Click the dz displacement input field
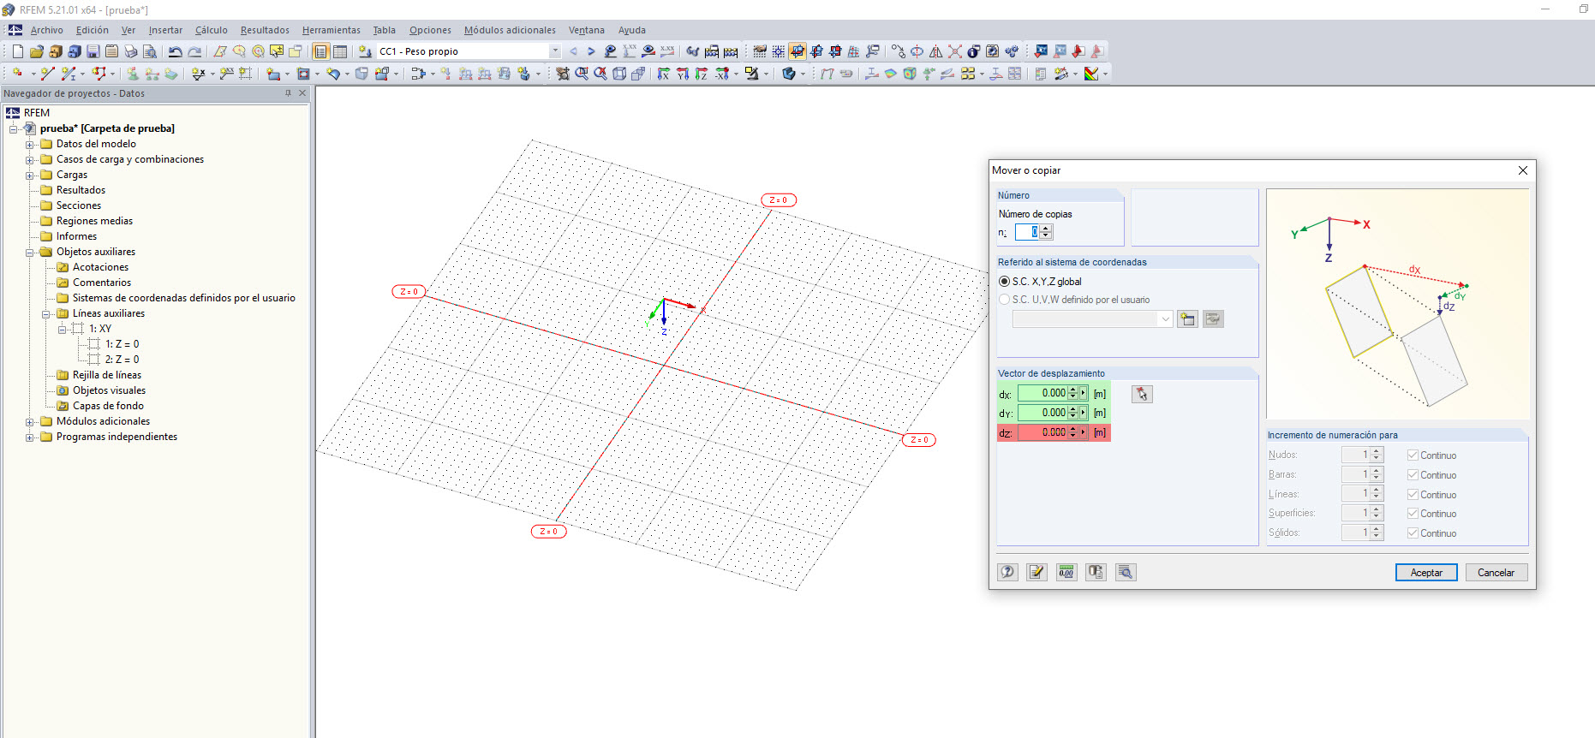This screenshot has width=1595, height=738. click(x=1042, y=432)
